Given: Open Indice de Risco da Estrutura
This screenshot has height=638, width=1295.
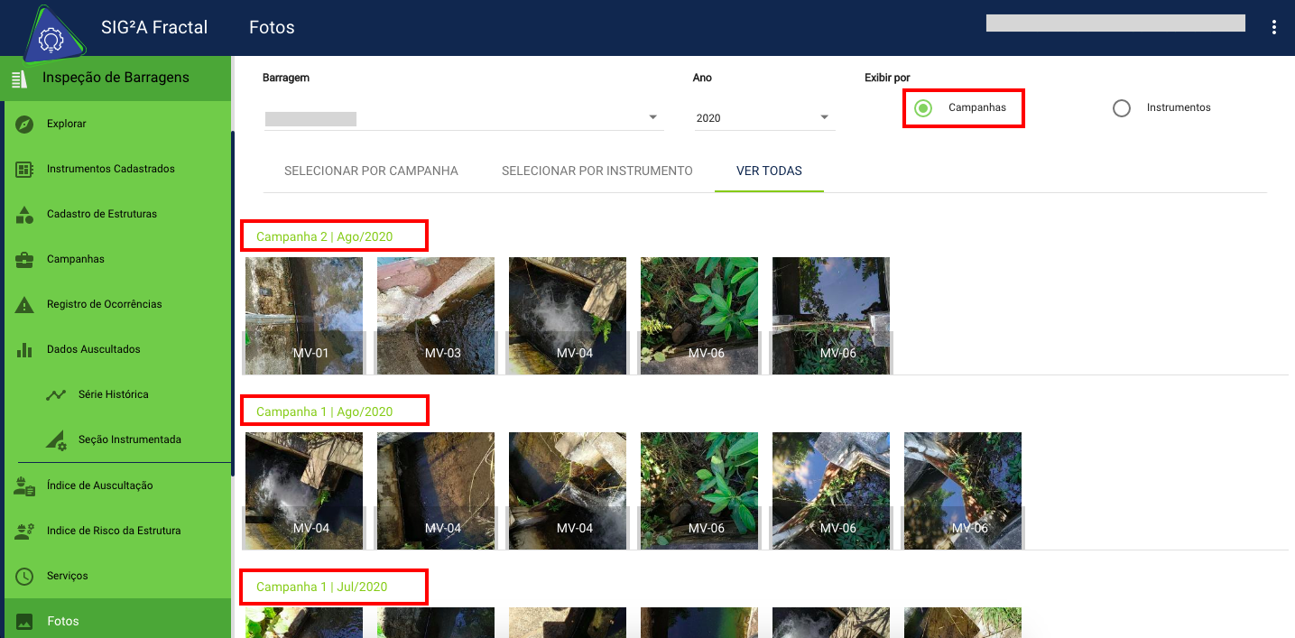Looking at the screenshot, I should click(117, 531).
